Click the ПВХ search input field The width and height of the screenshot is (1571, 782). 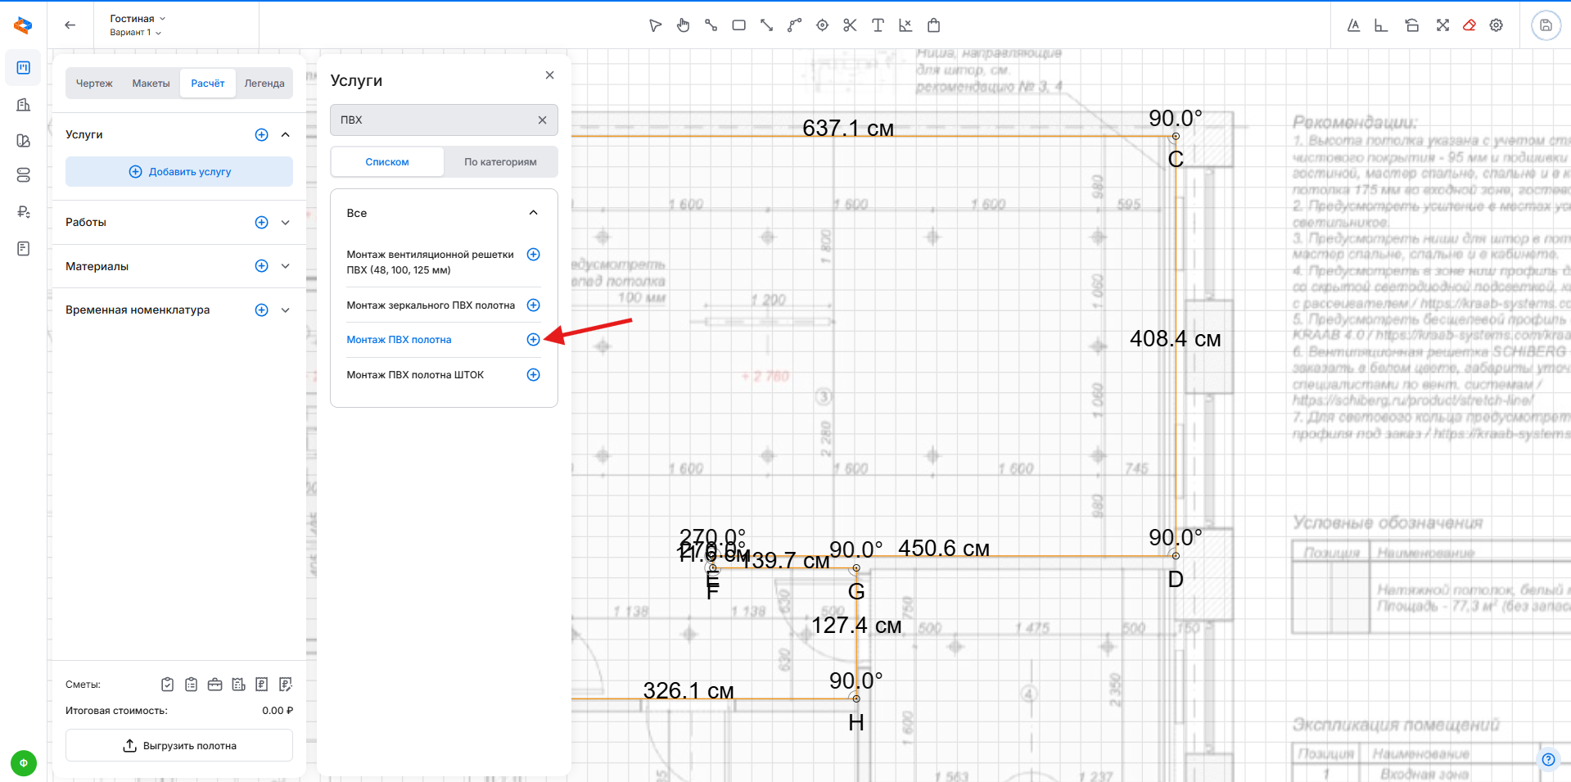434,120
